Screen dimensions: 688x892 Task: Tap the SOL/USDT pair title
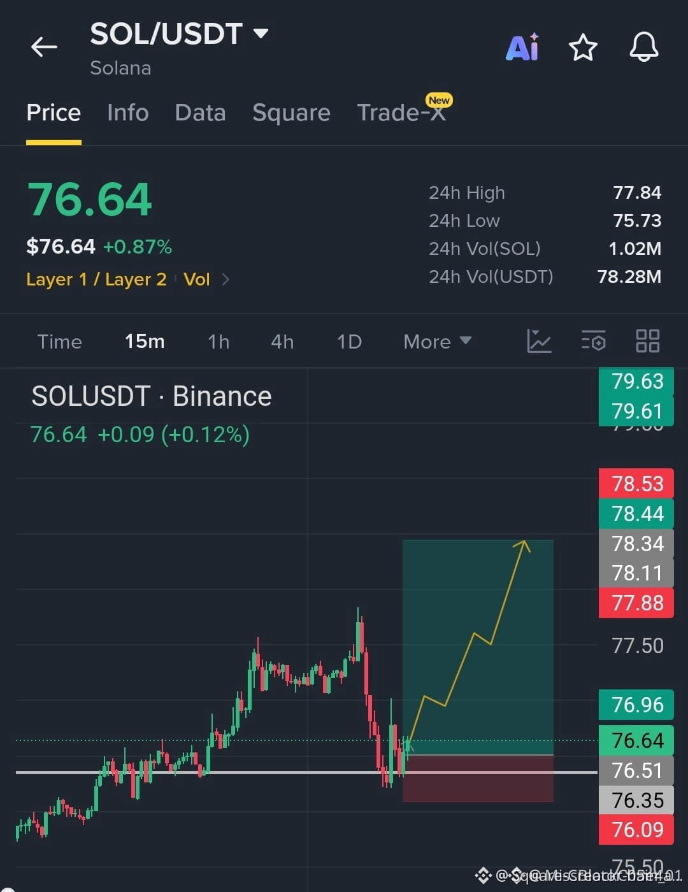point(166,33)
